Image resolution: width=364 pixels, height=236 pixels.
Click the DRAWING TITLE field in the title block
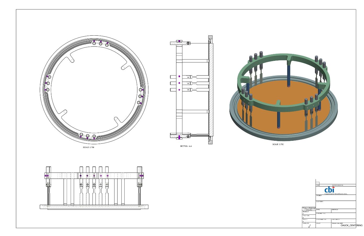pos(336,216)
